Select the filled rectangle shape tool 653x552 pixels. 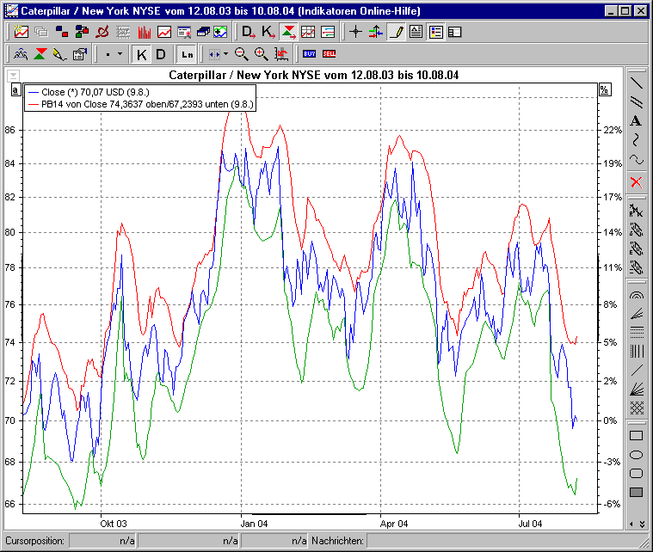637,492
